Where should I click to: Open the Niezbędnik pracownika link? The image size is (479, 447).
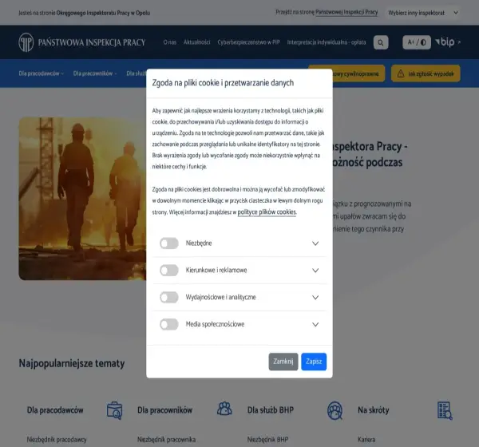167,440
